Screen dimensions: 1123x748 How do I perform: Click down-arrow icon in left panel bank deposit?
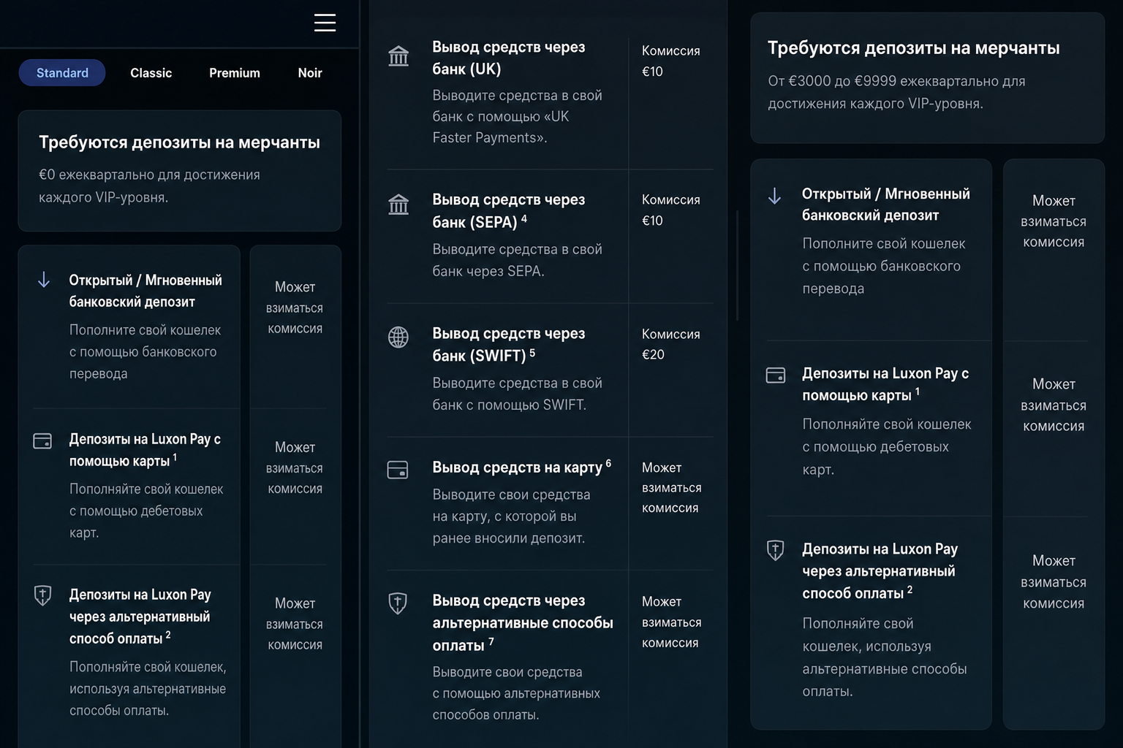pos(44,280)
